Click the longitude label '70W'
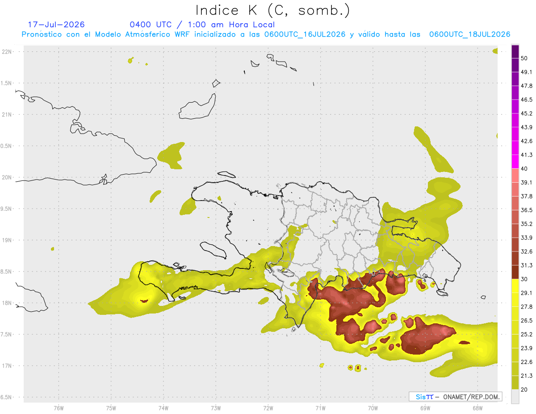The height and width of the screenshot is (414, 536). coord(373,408)
